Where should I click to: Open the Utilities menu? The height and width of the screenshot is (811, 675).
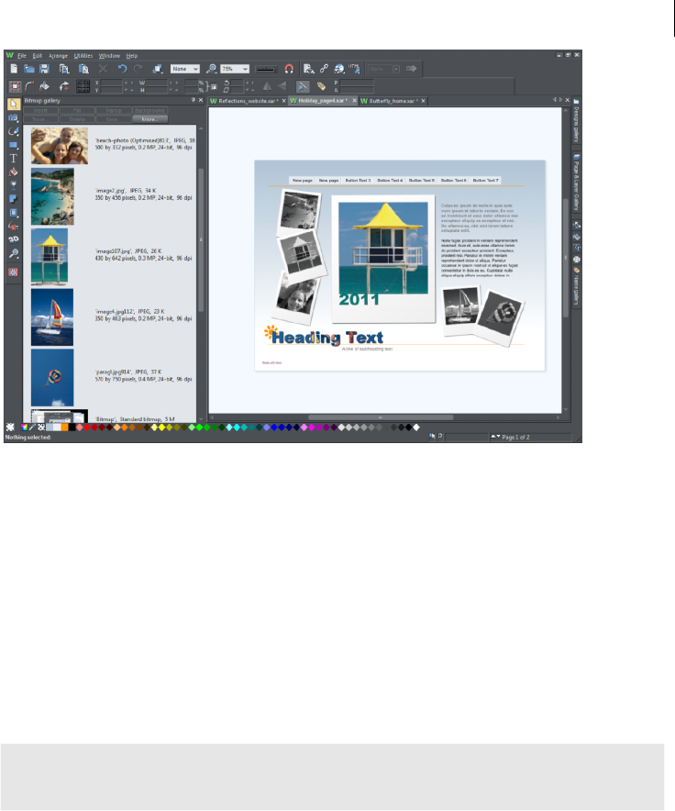pyautogui.click(x=83, y=56)
